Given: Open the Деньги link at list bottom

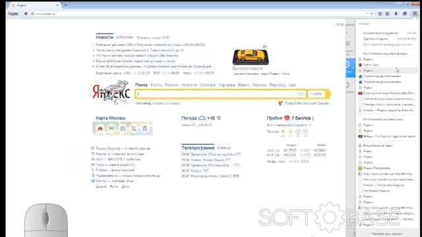Looking at the screenshot, I should pos(101,186).
